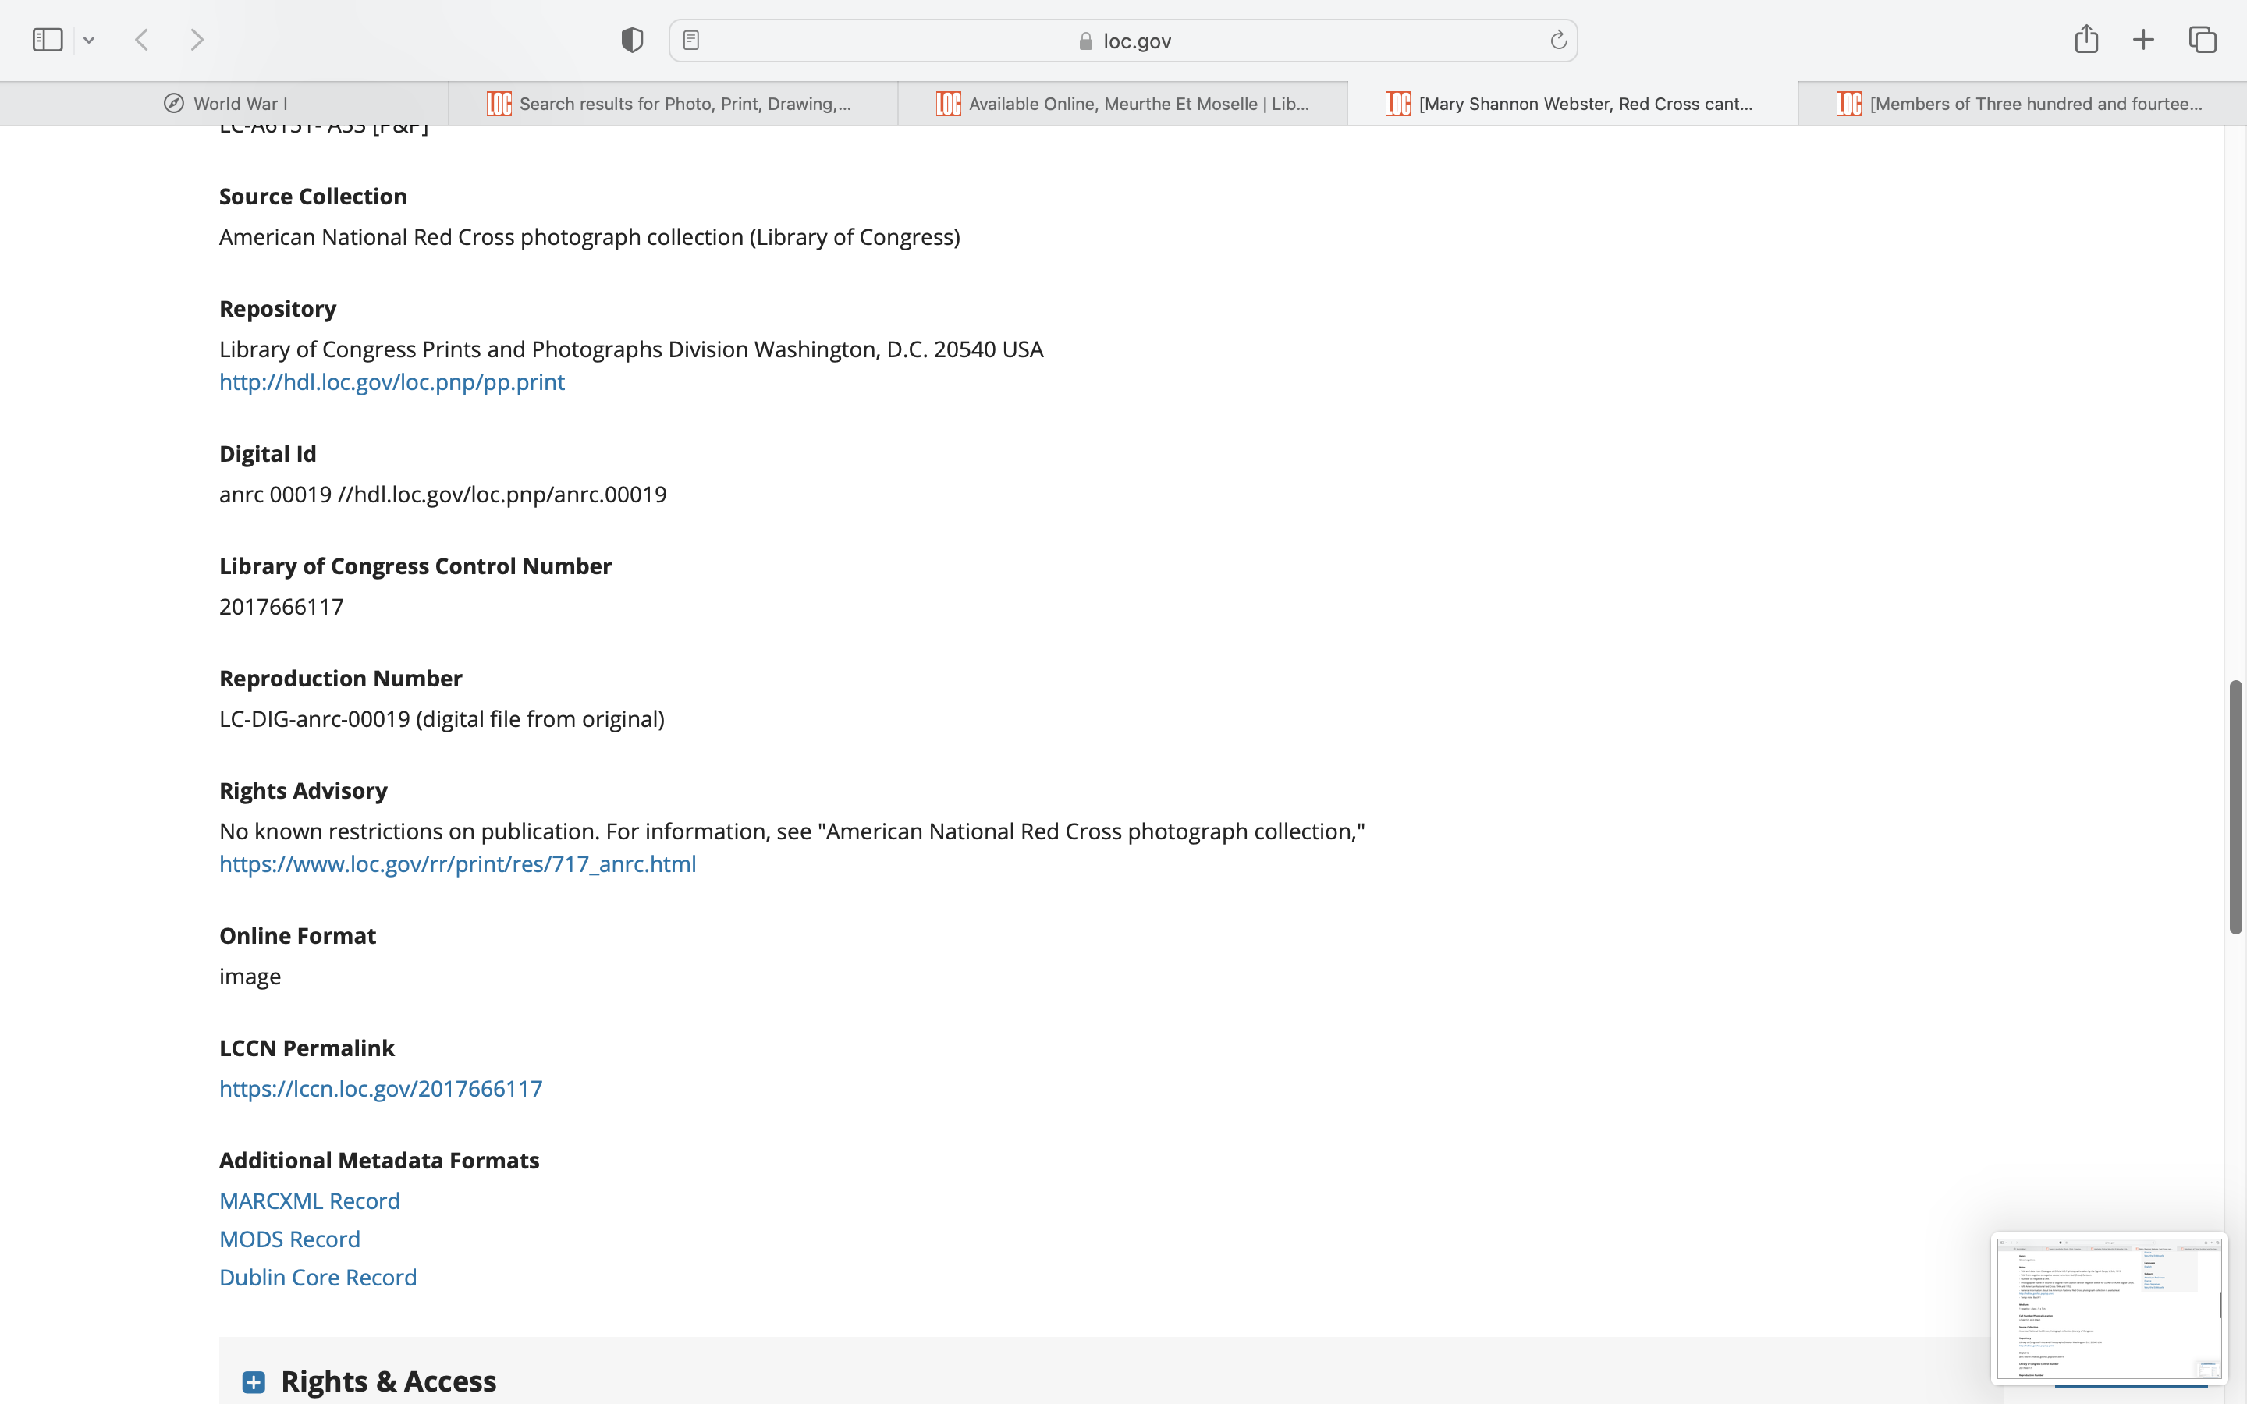Viewport: 2247px width, 1404px height.
Task: Open the MARCXML Record link
Action: pyautogui.click(x=309, y=1200)
